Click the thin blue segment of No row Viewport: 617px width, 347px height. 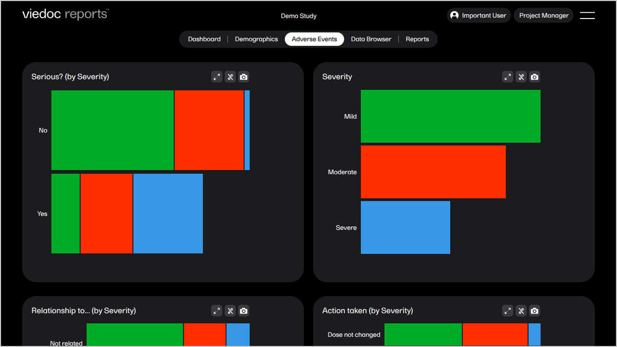tap(247, 130)
